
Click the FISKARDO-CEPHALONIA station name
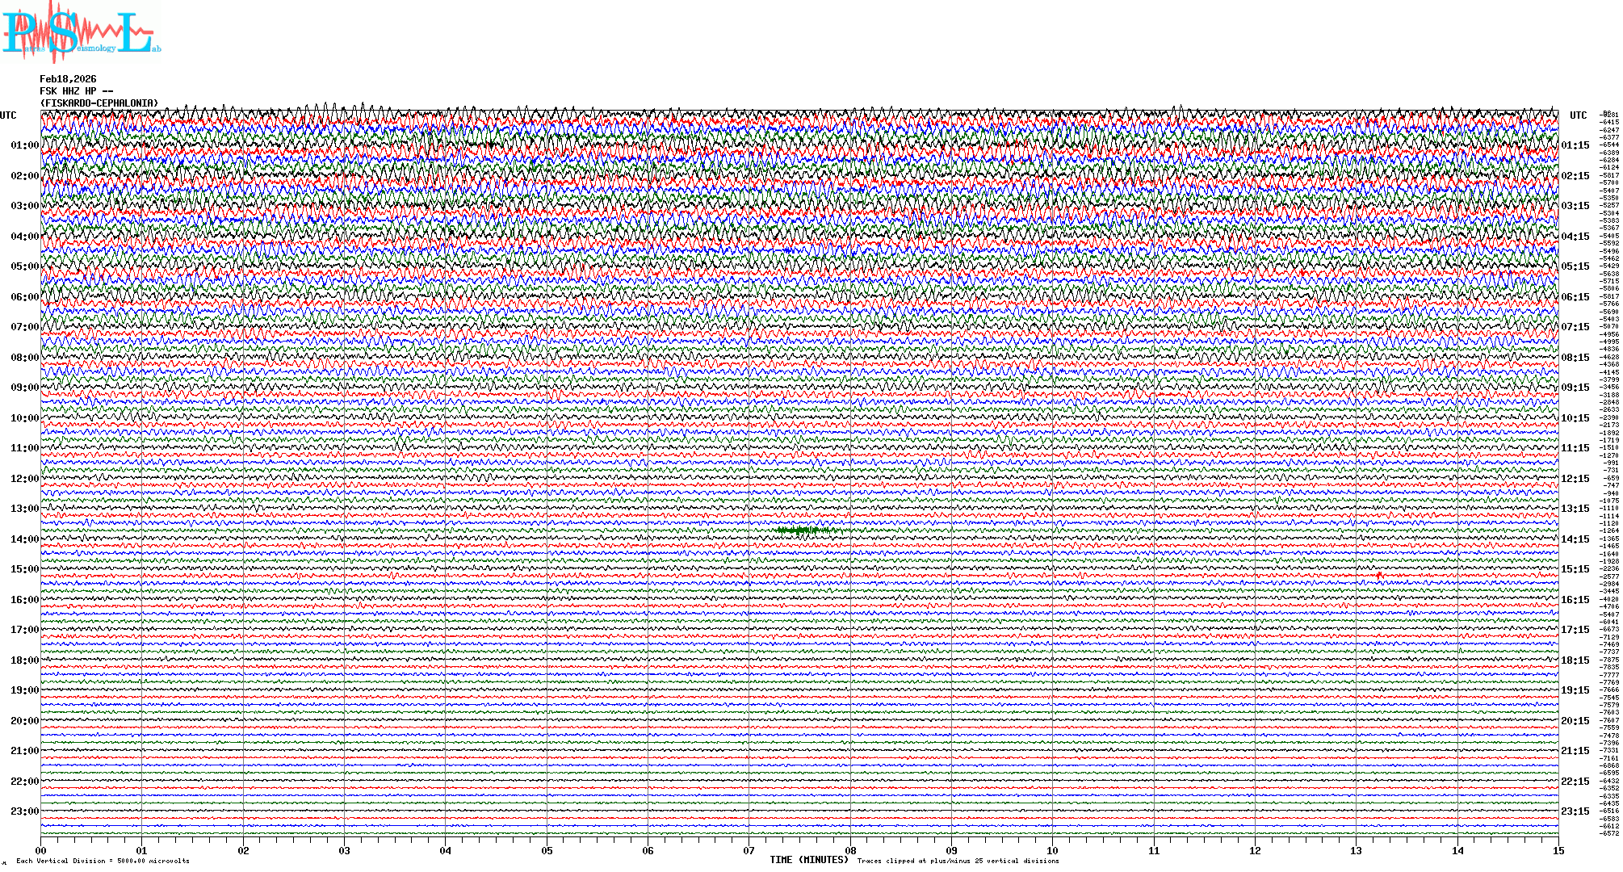click(x=99, y=103)
